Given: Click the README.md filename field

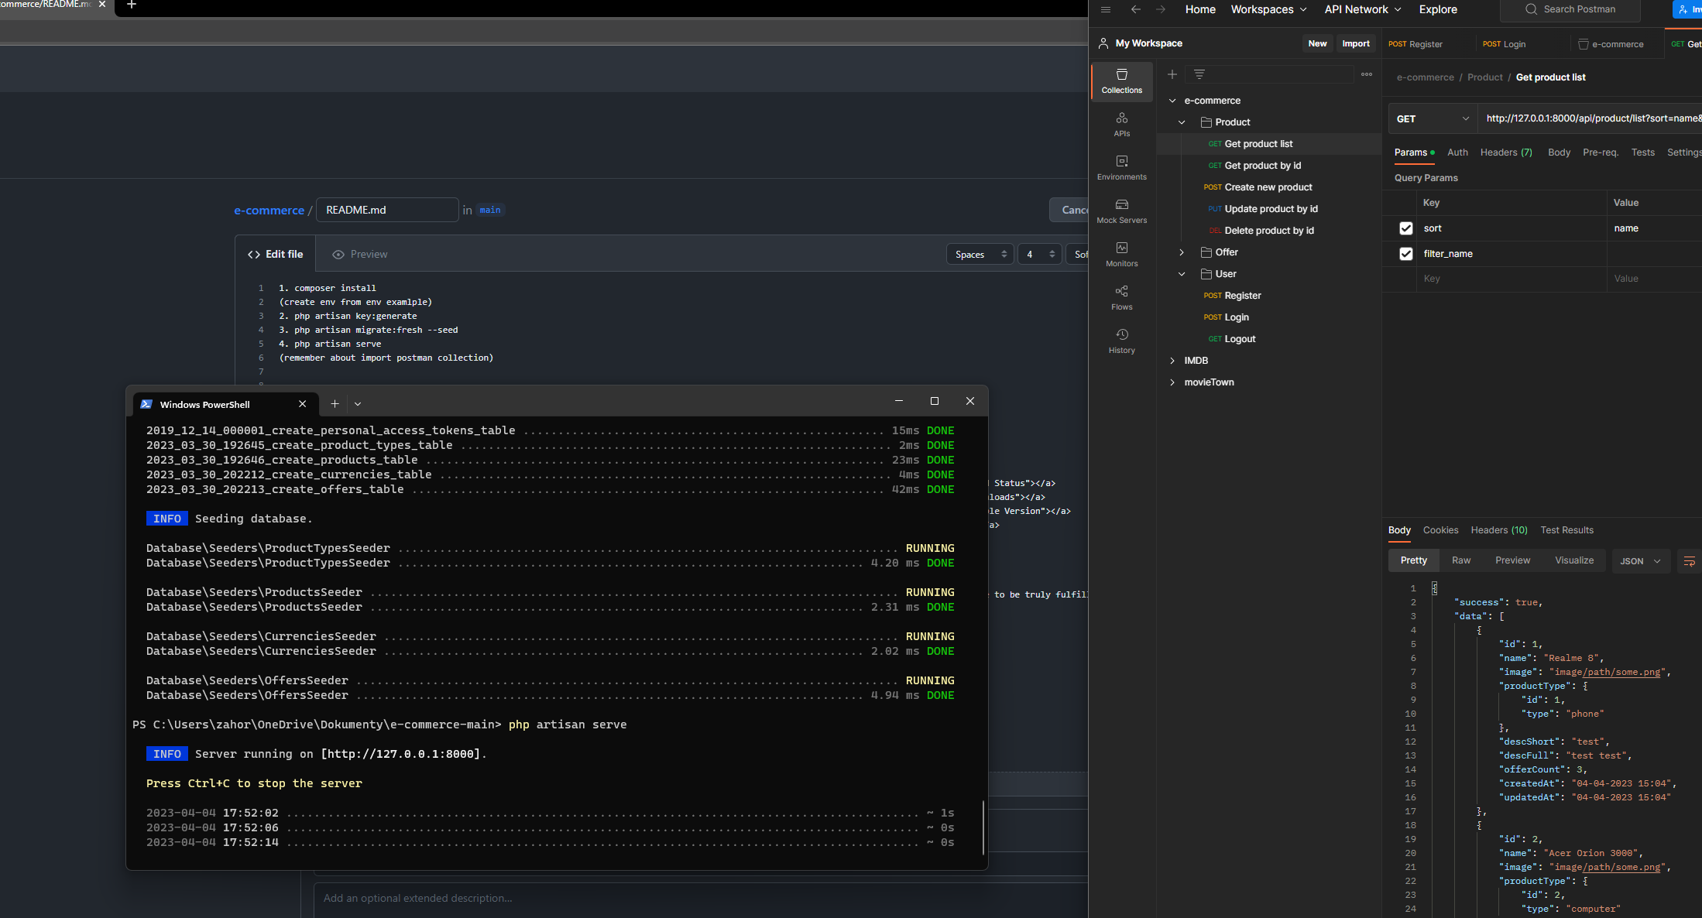Looking at the screenshot, I should click(387, 210).
